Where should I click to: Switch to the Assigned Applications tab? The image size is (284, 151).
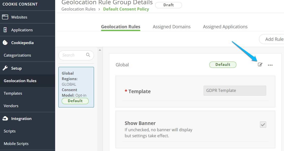(225, 27)
